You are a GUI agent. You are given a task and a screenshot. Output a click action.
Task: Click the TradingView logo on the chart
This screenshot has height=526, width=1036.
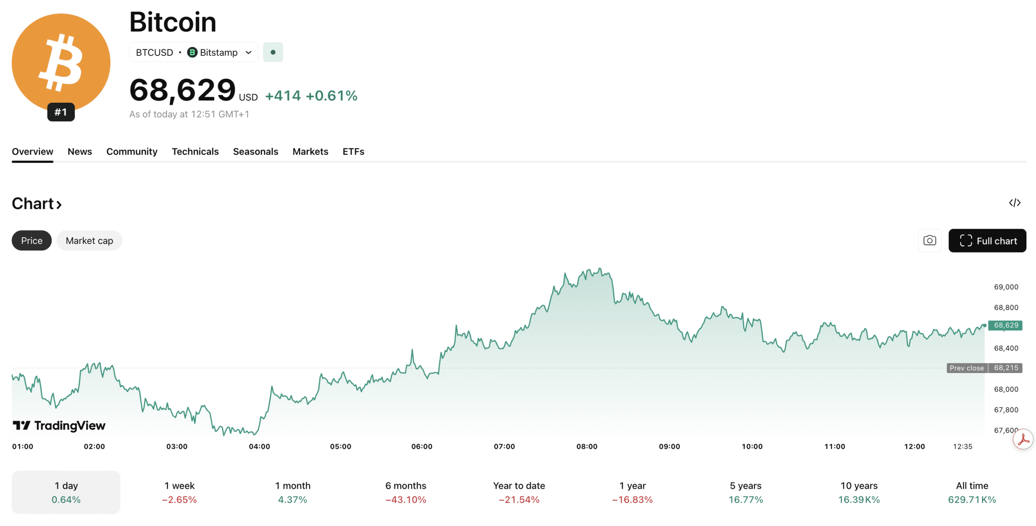coord(59,425)
